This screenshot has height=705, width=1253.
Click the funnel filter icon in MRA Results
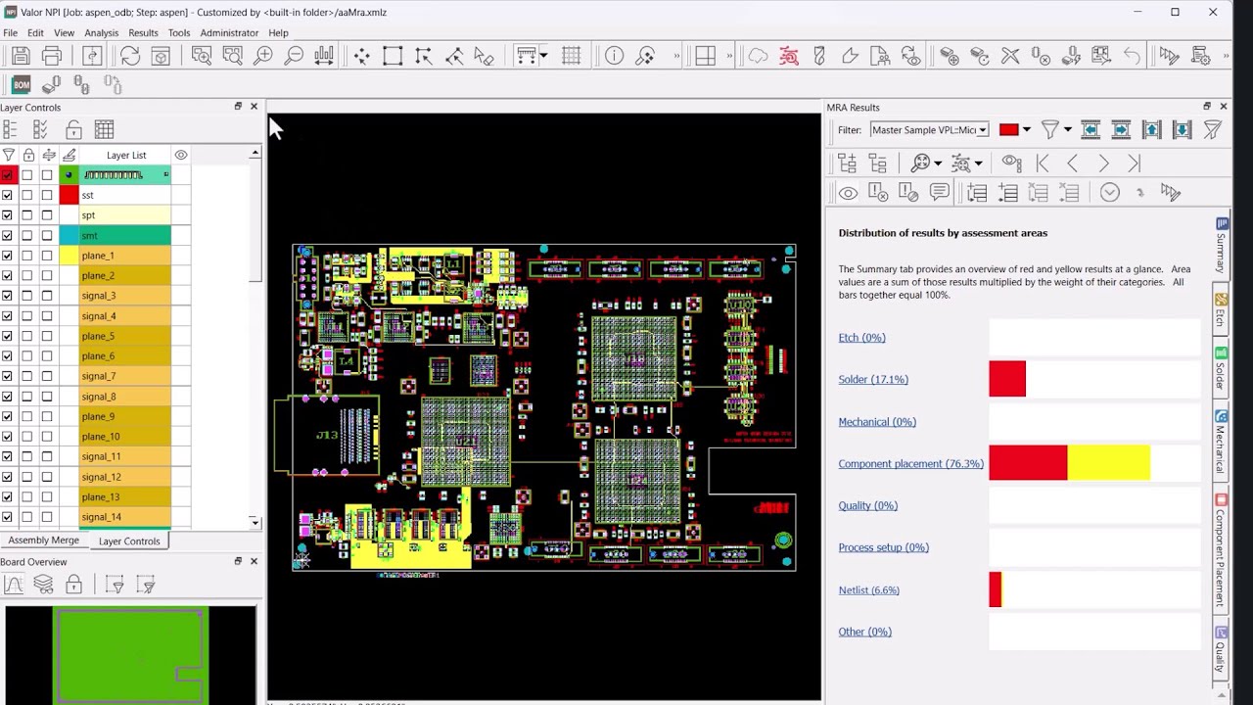(1050, 129)
